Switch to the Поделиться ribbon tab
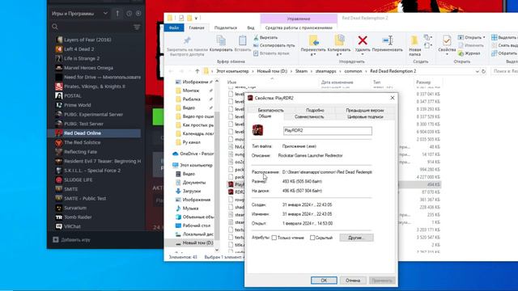 [226, 27]
